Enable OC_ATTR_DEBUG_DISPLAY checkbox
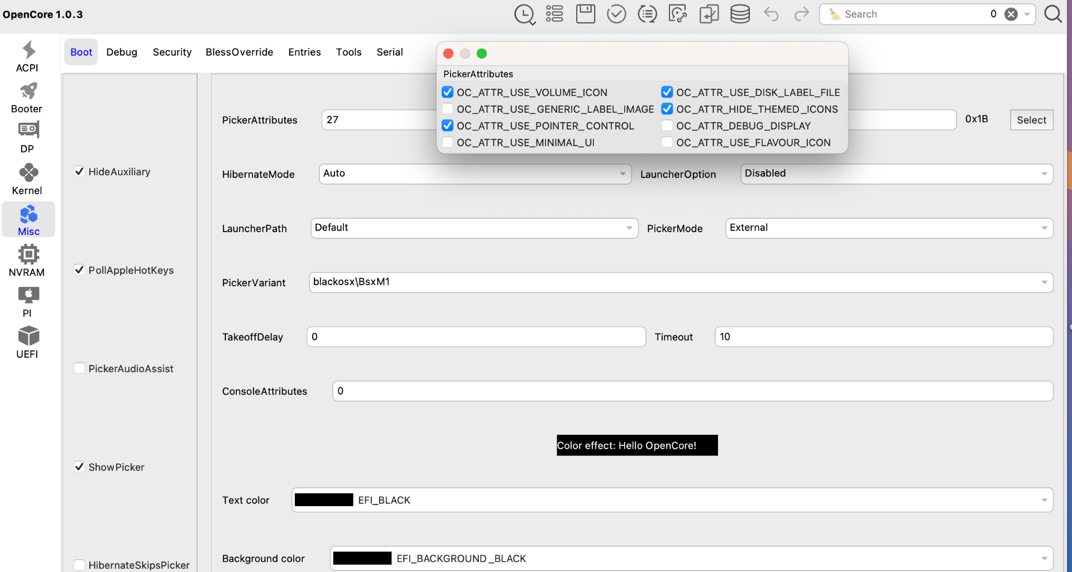 (667, 126)
